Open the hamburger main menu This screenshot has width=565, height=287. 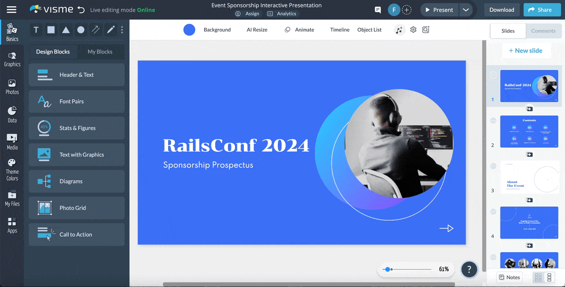click(11, 10)
